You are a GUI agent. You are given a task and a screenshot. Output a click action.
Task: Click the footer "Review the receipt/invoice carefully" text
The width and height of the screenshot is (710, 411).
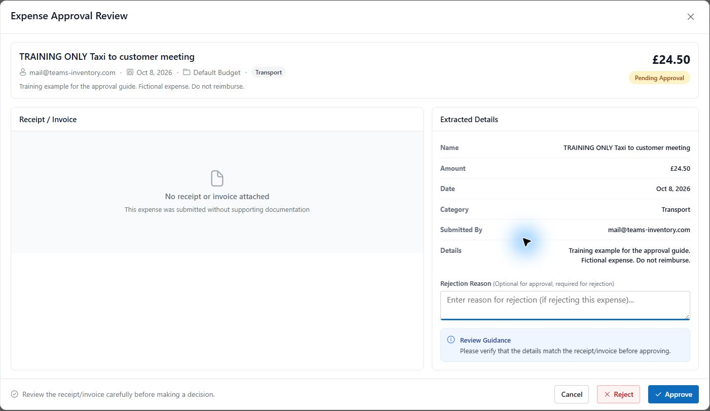[119, 394]
